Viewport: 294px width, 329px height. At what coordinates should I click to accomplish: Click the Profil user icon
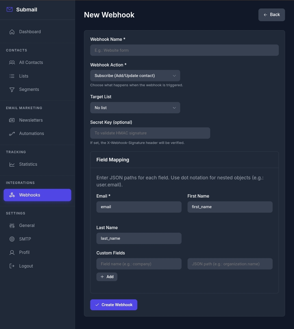(12, 253)
